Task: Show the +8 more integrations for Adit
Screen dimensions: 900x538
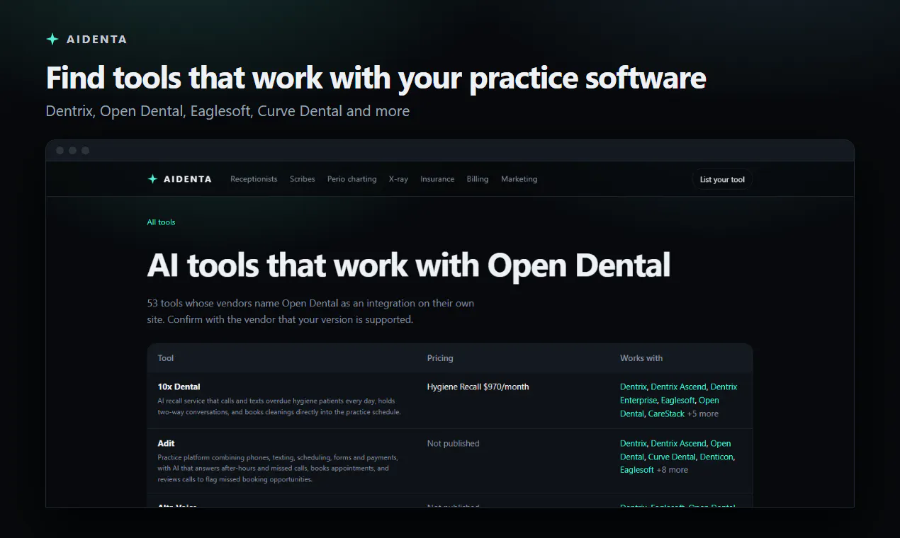Action: pos(673,469)
